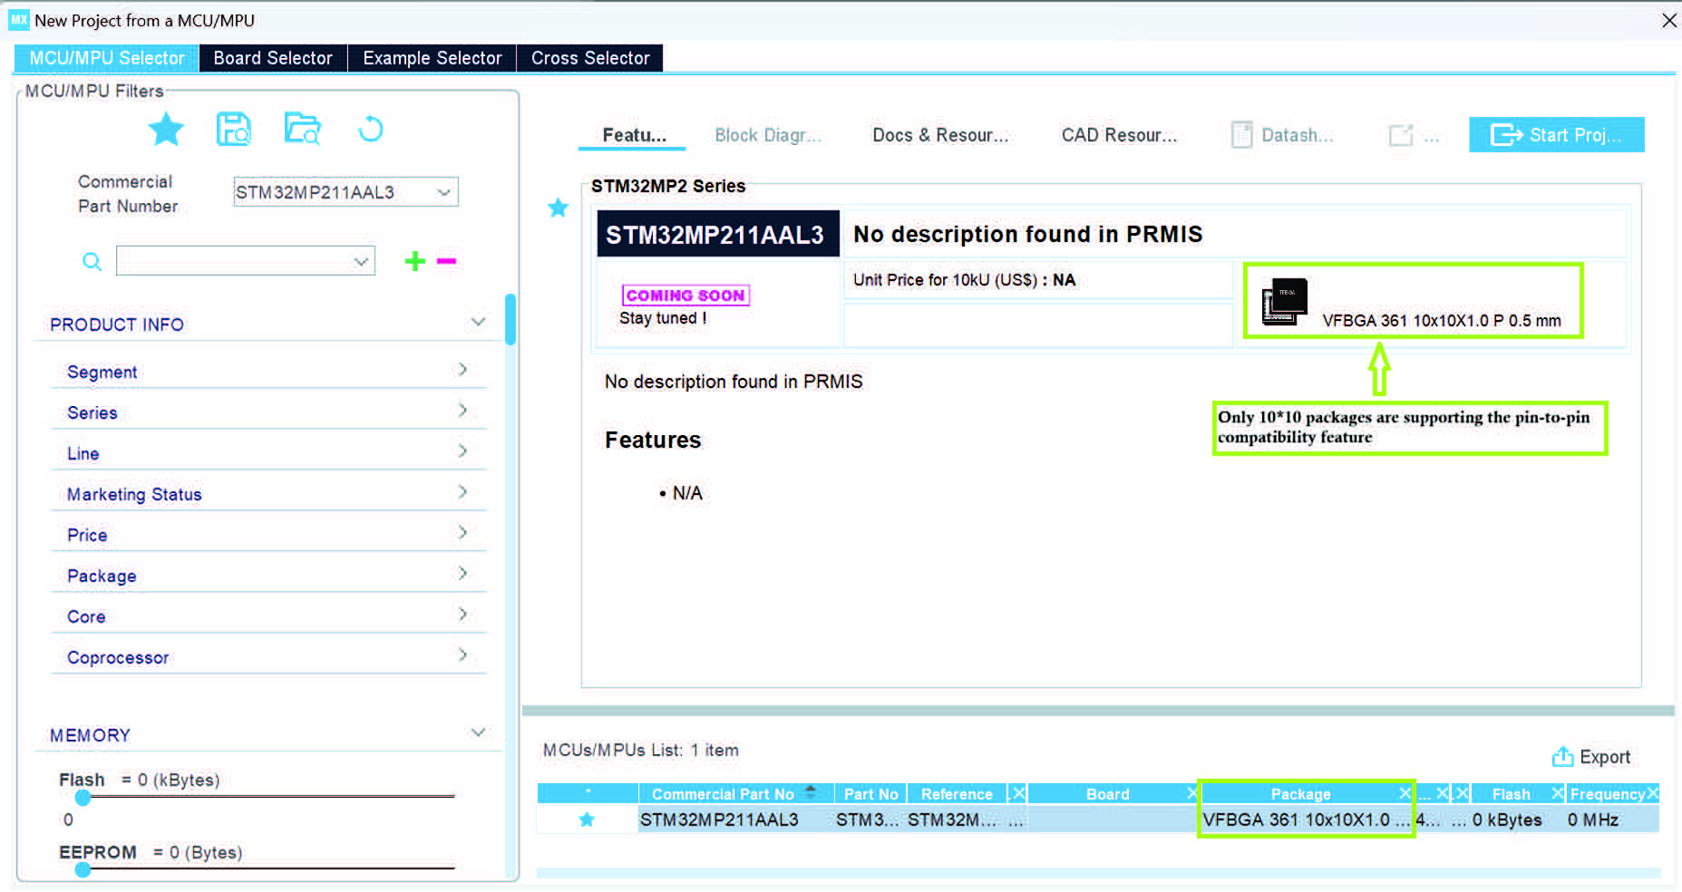Click the STM32MP211AAL3 part title block

[x=717, y=235]
